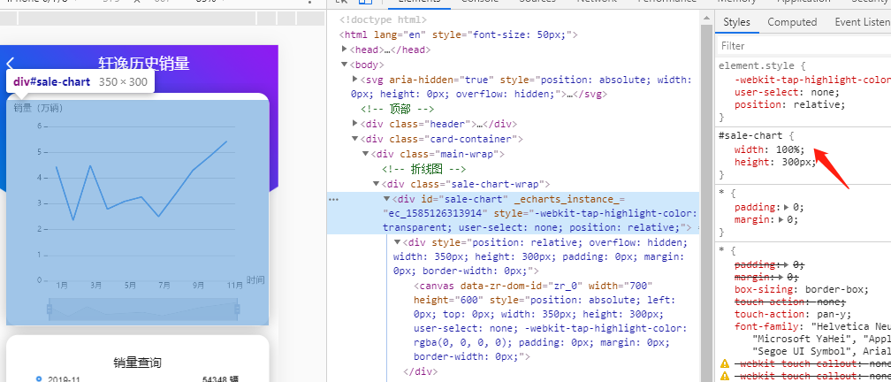
Task: Click the element.style selector
Action: (758, 65)
